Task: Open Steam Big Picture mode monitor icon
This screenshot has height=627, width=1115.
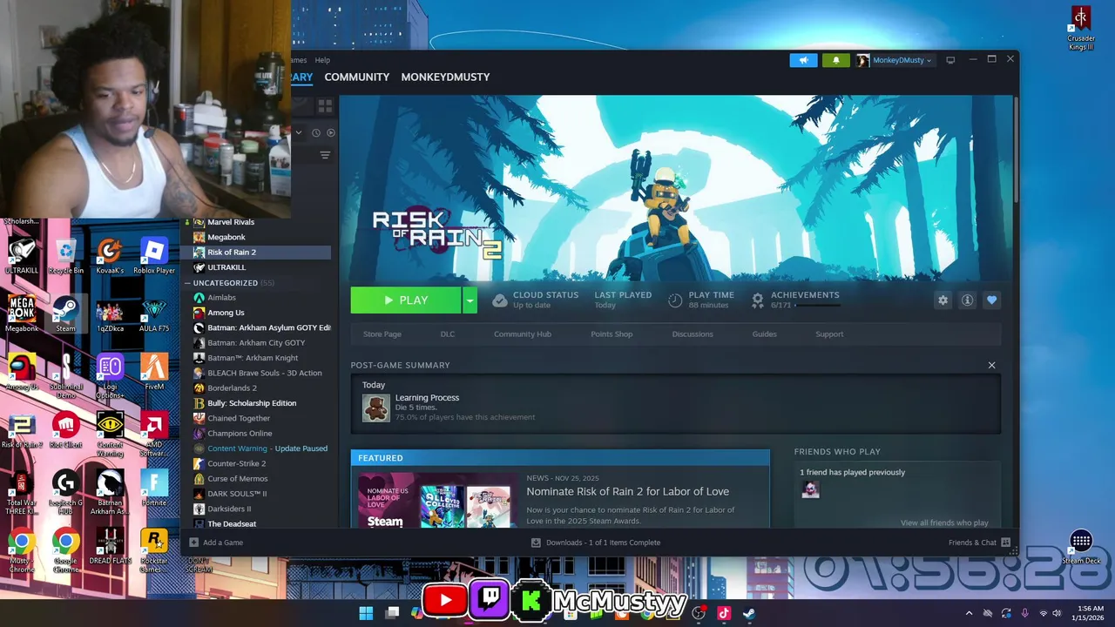Action: [950, 60]
